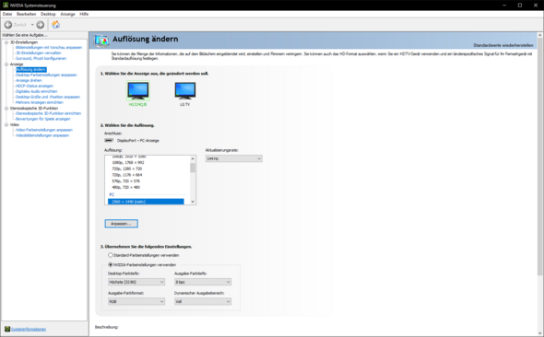Select the LG TV display icon

coord(185,91)
